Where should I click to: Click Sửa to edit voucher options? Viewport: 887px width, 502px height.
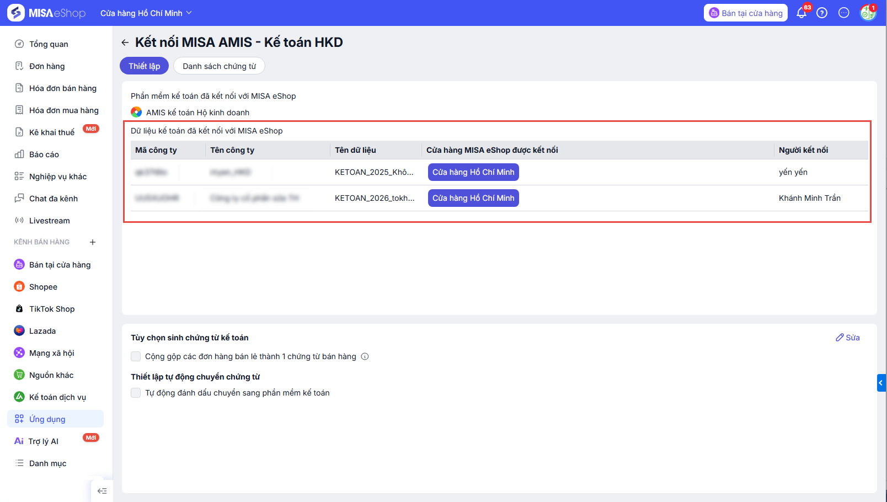[848, 338]
